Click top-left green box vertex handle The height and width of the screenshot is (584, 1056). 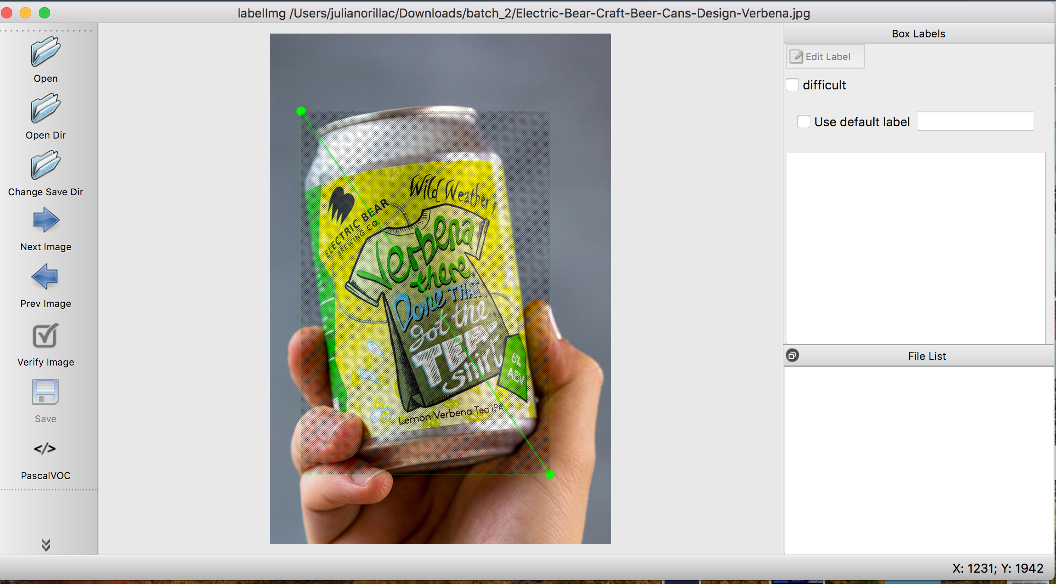tap(301, 112)
